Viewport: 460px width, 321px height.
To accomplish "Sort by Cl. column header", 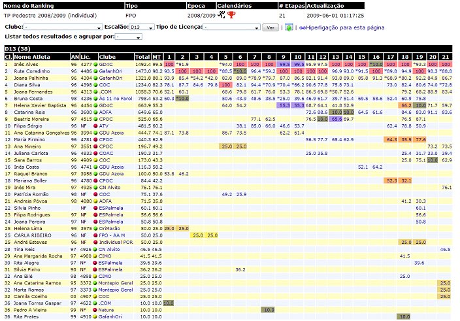I will [8, 57].
